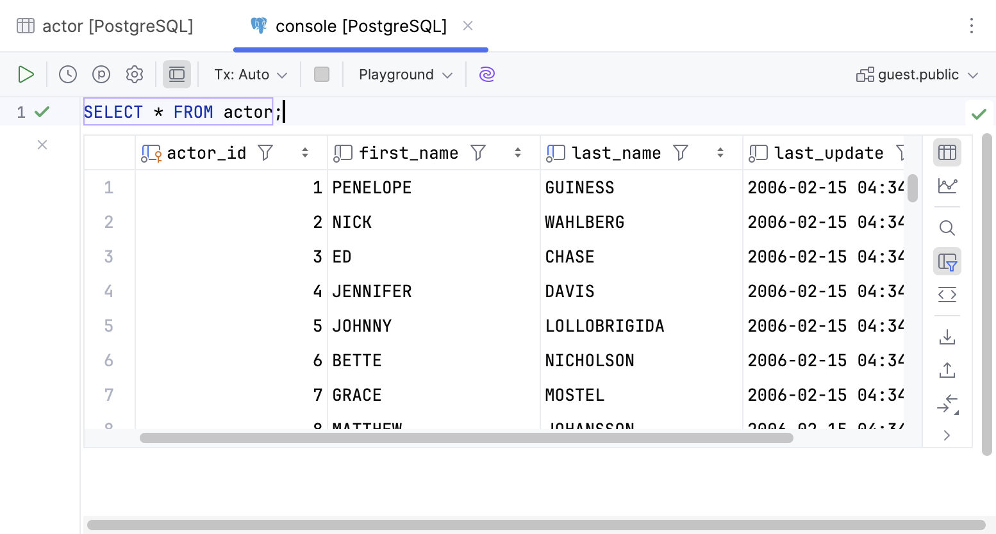Viewport: 996px width, 534px height.
Task: Open console settings with gear icon
Action: pos(135,74)
